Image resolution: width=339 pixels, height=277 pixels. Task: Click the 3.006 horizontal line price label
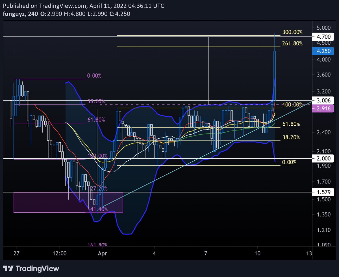[x=323, y=100]
